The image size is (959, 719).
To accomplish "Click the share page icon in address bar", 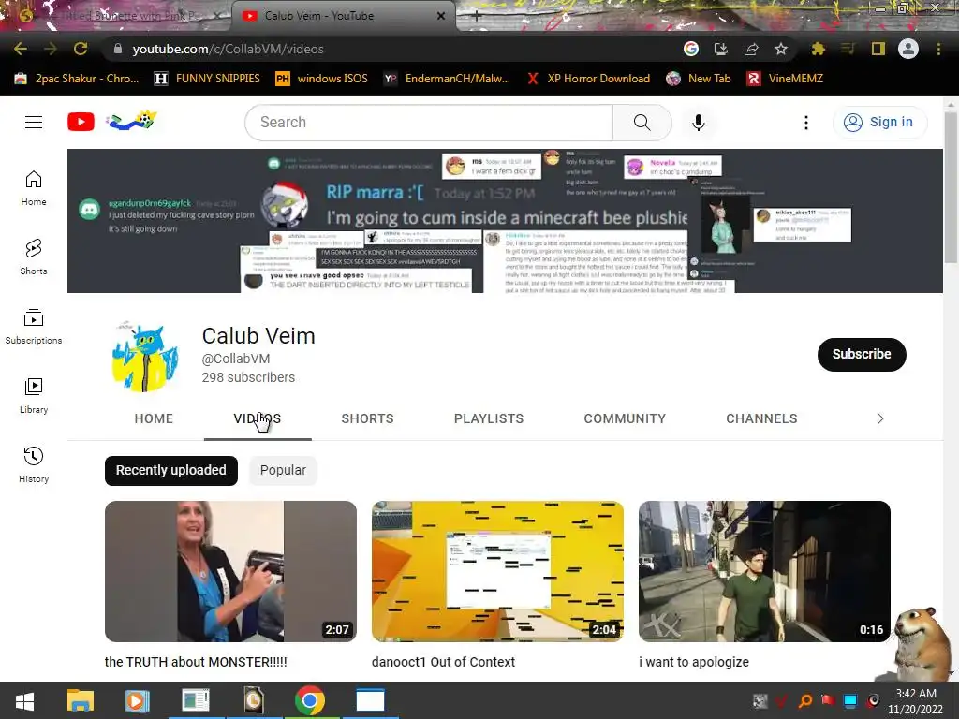I will coord(751,49).
